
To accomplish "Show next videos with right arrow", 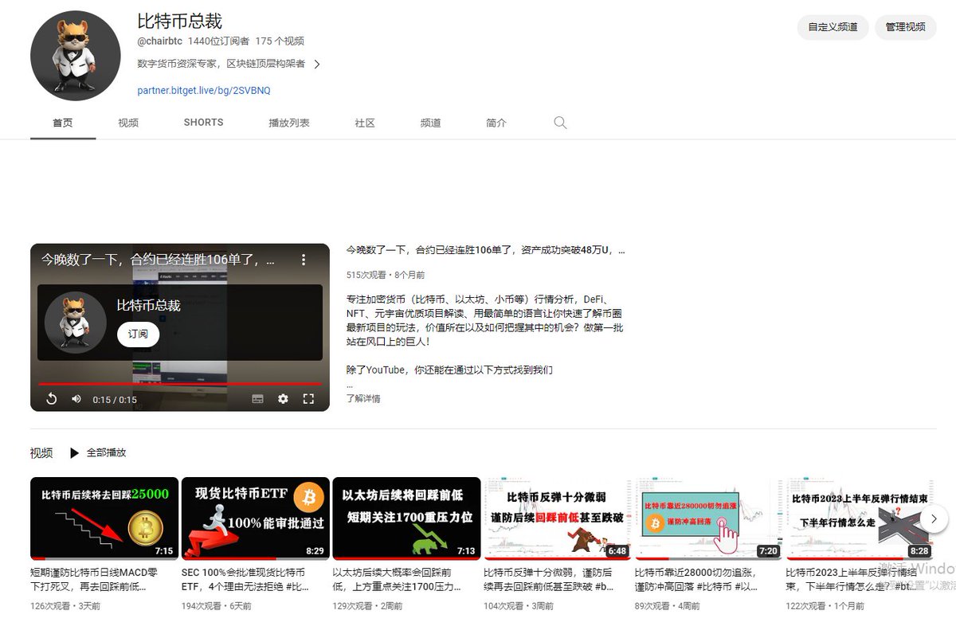I will 934,518.
